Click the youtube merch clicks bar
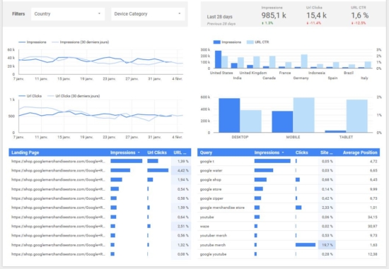Screen dimensions: 389x269 306,245
